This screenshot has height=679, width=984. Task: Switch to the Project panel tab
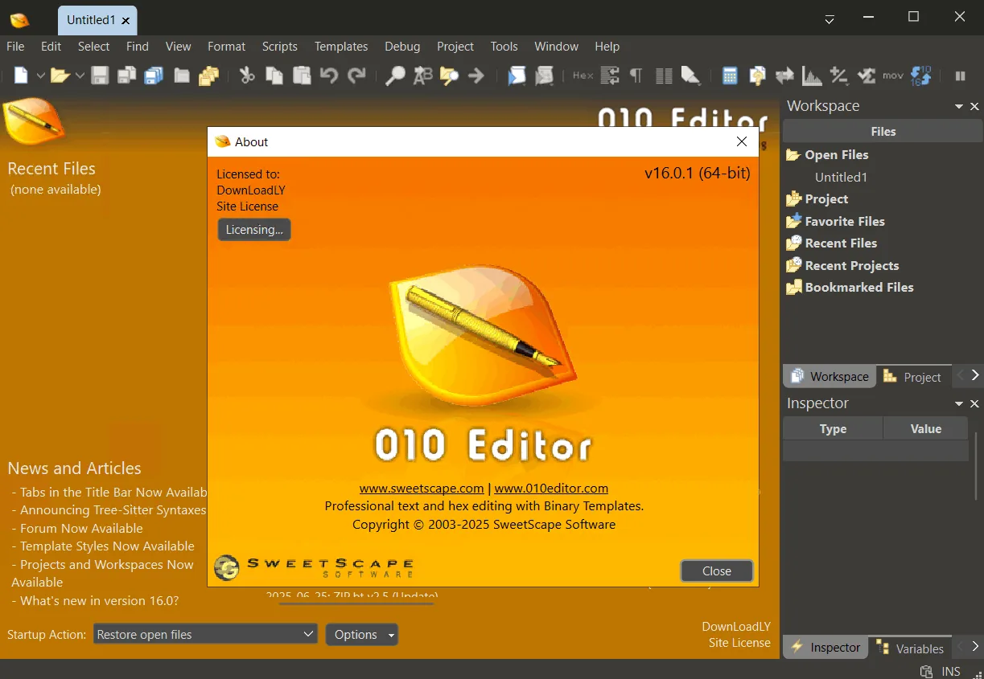[x=912, y=376]
